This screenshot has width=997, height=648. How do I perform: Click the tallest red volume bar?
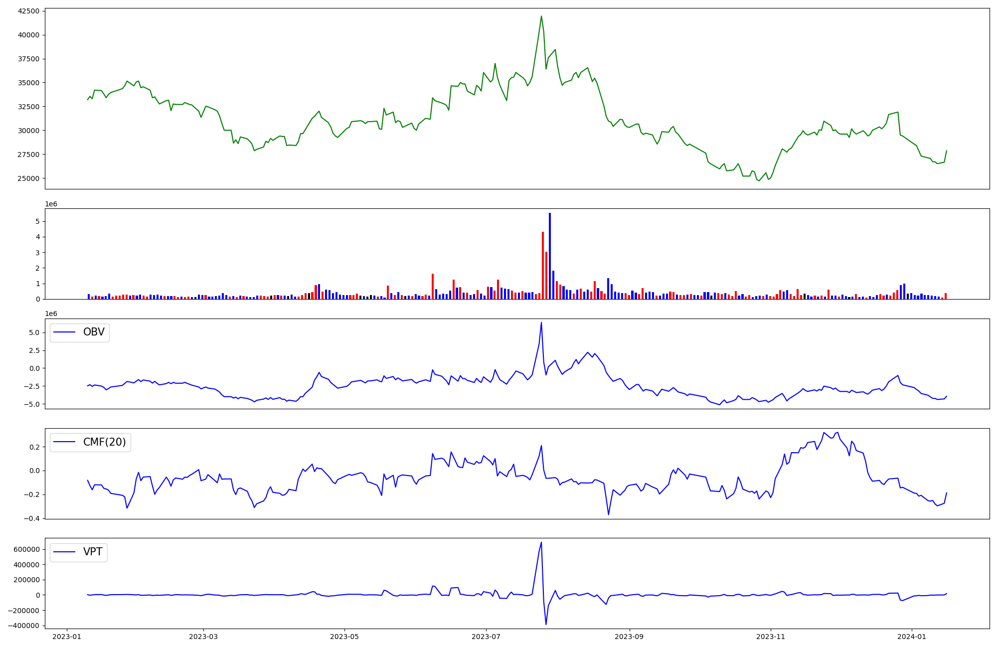[x=543, y=265]
